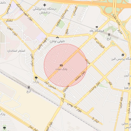Click the بانک ملت bank icon

point(61,65)
